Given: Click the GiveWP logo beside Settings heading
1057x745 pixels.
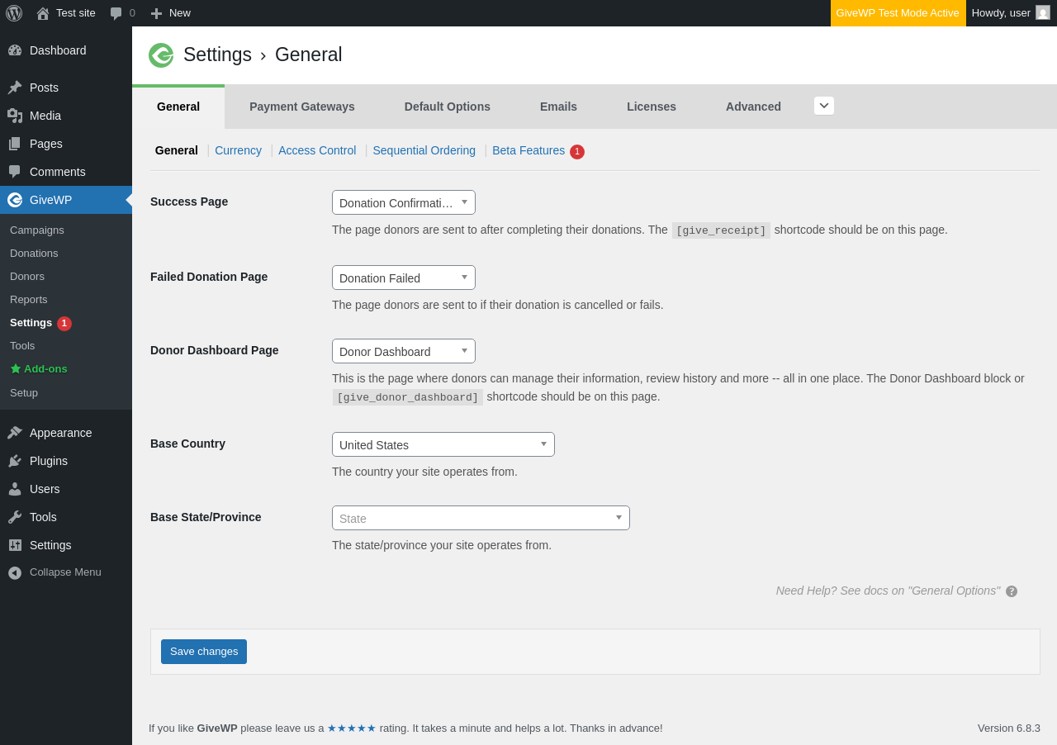Looking at the screenshot, I should (x=161, y=55).
